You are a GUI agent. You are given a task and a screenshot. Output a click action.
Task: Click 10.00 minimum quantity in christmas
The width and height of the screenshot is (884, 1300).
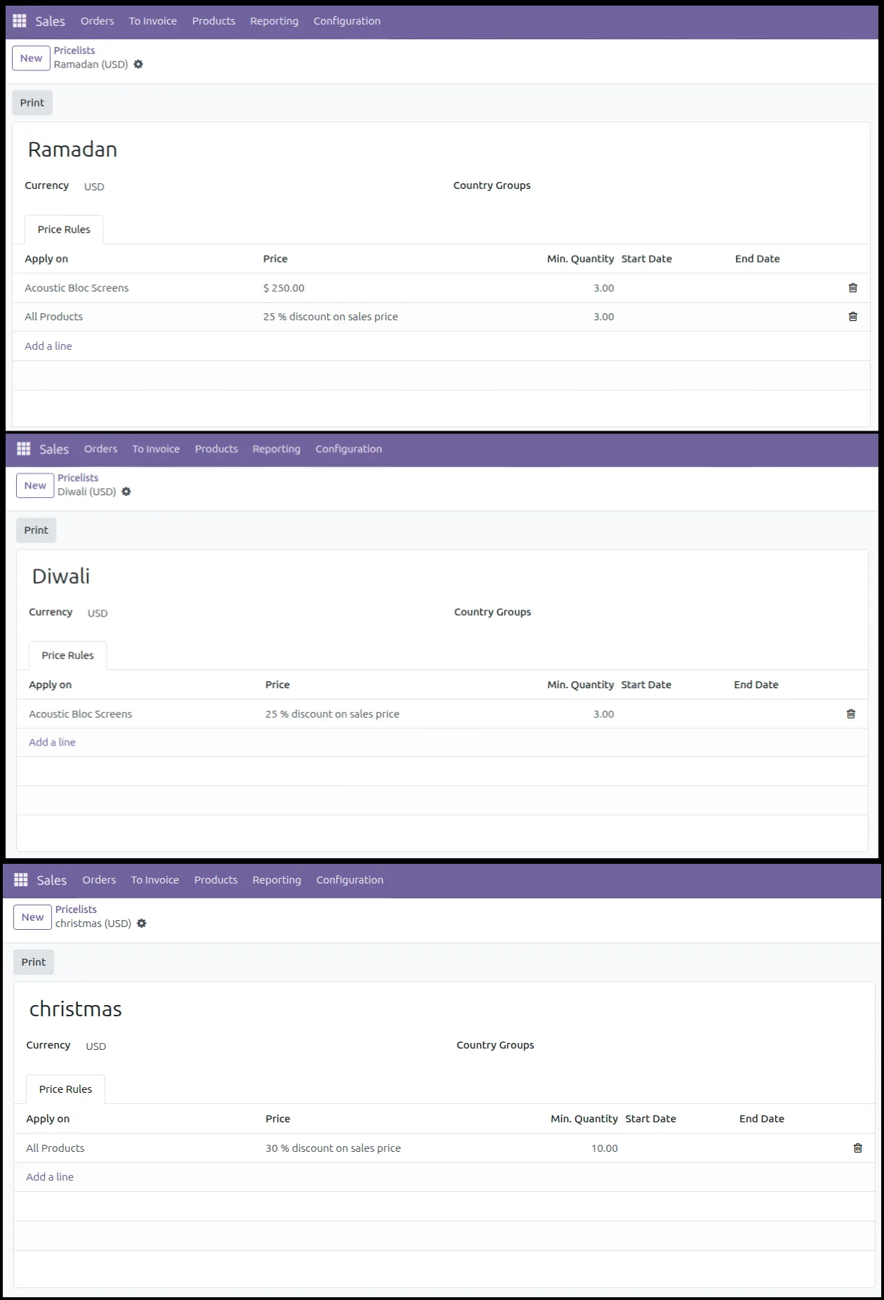605,1148
